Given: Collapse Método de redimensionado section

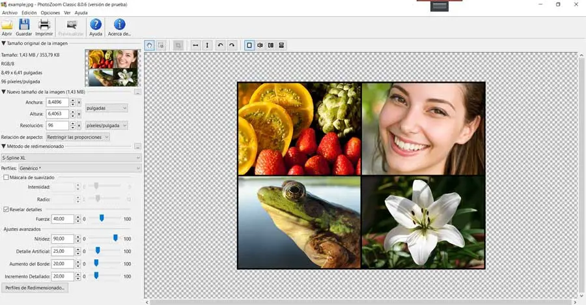Looking at the screenshot, I should coord(3,147).
